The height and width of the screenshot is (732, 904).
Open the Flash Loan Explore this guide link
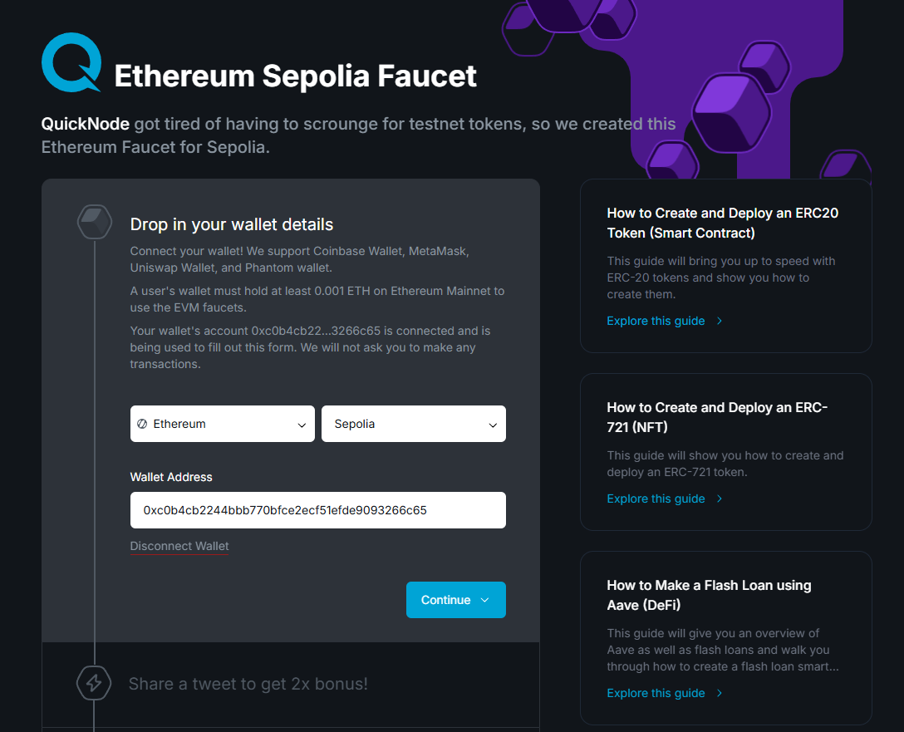[x=656, y=693]
